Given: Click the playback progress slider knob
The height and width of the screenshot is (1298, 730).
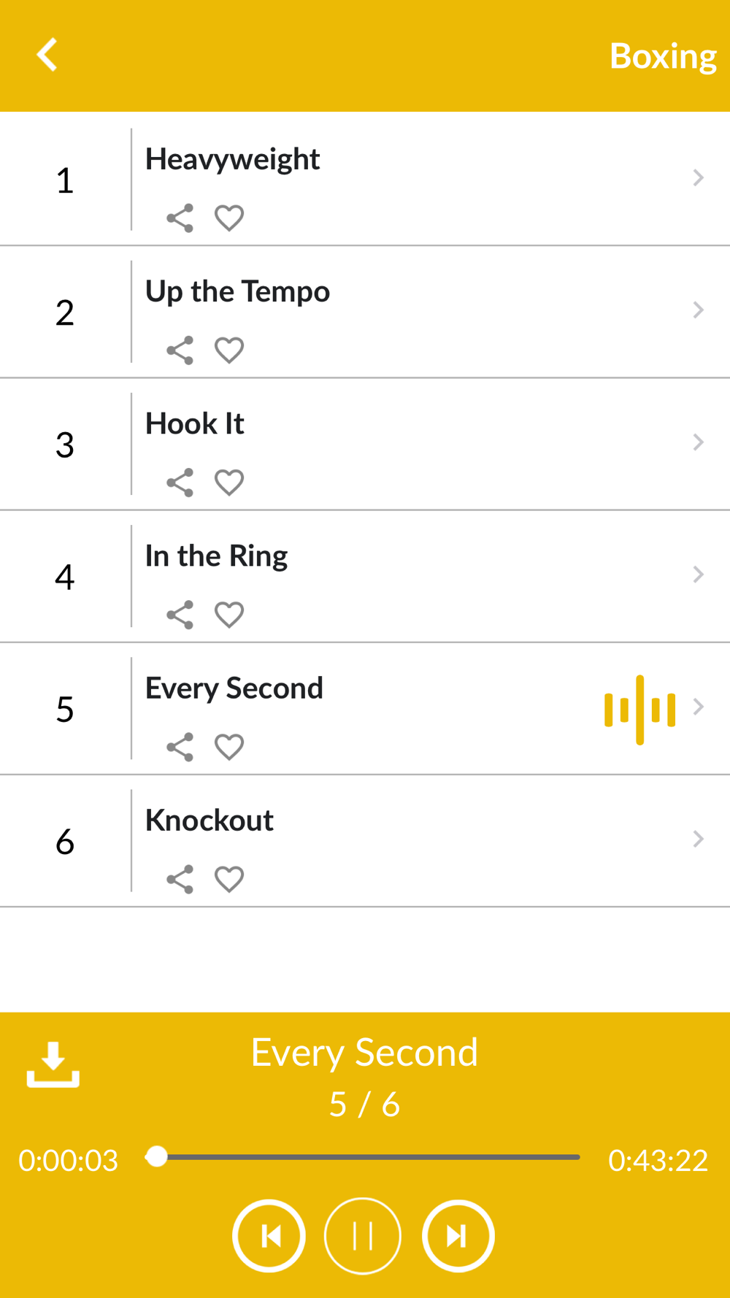Looking at the screenshot, I should [x=156, y=1156].
